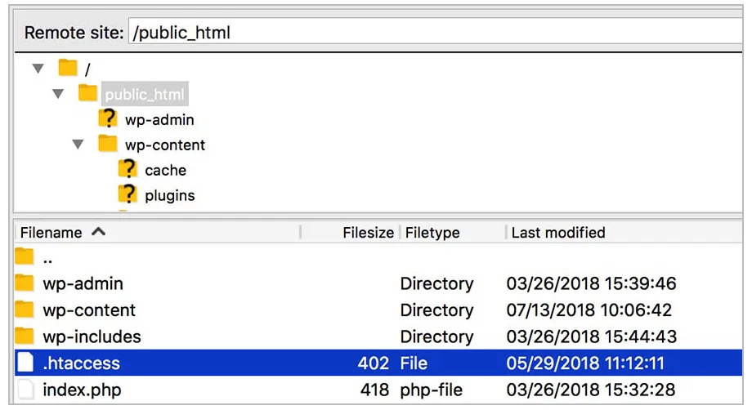This screenshot has width=752, height=410.
Task: Select wp-includes name in the file list
Action: [x=92, y=337]
